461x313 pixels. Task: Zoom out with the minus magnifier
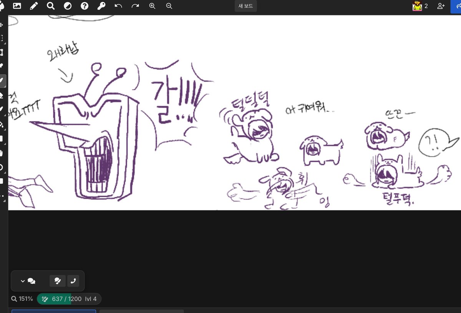pyautogui.click(x=169, y=6)
